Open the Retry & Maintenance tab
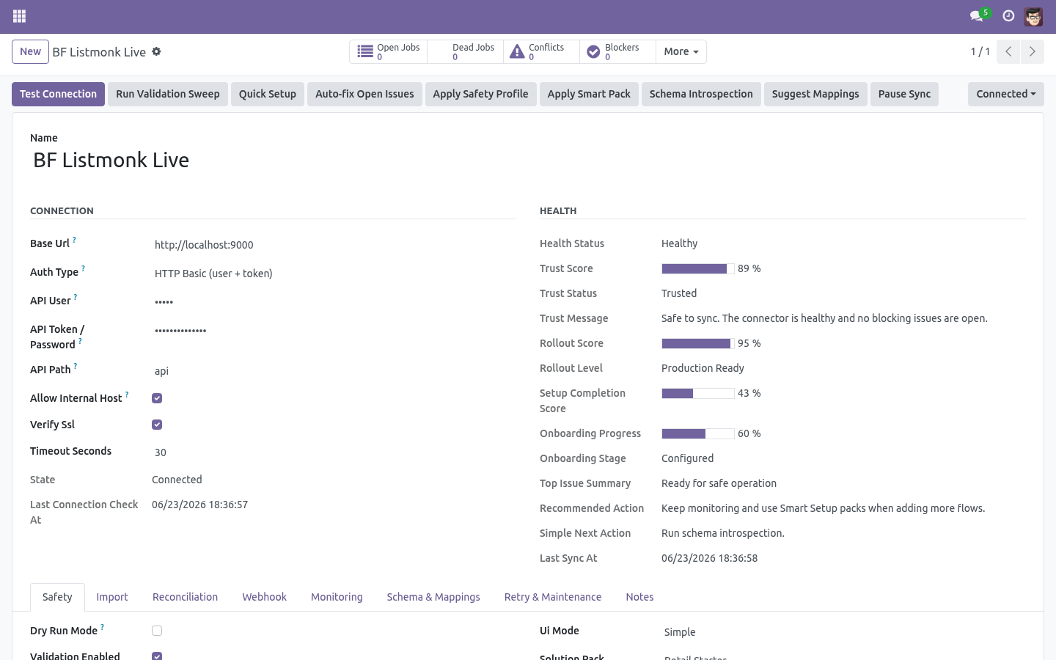The width and height of the screenshot is (1056, 660). point(553,597)
